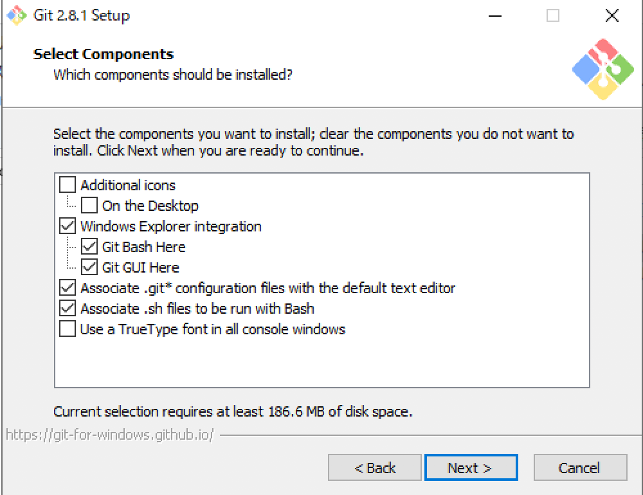643x495 pixels.
Task: Go back with the Back button
Action: point(375,467)
